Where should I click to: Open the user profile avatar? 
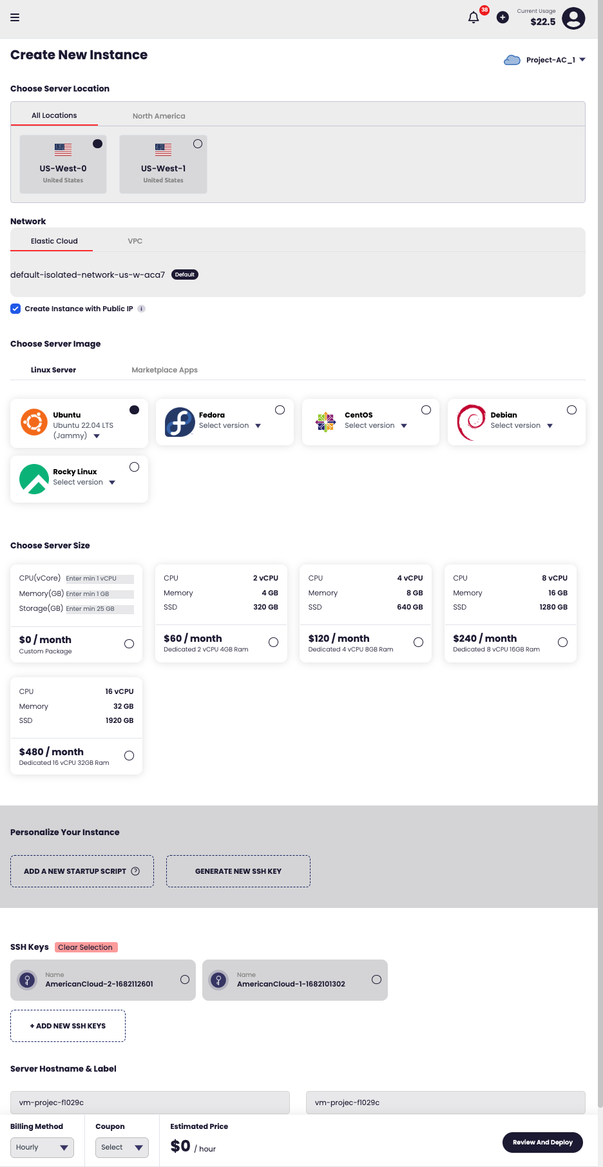573,18
